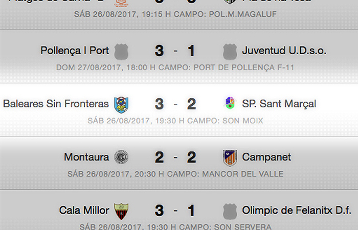Image resolution: width=358 pixels, height=230 pixels.
Task: Click the Juventud U.D.s.o. team crest
Action: tap(230, 51)
